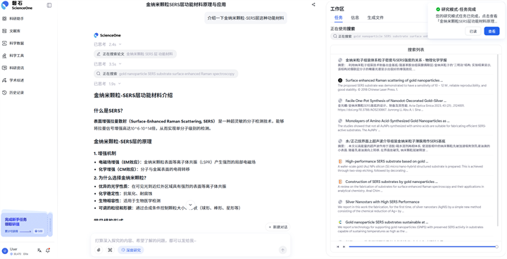Expand the 已思考 1.9s thinking section

[x=108, y=84]
